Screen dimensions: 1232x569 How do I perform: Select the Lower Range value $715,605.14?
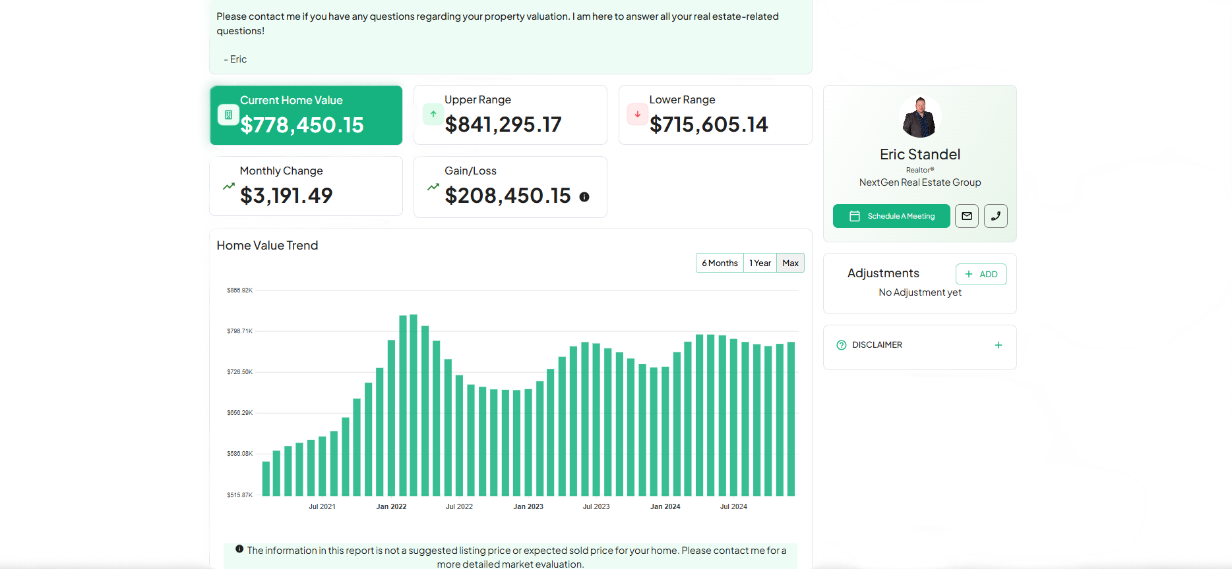(x=709, y=124)
